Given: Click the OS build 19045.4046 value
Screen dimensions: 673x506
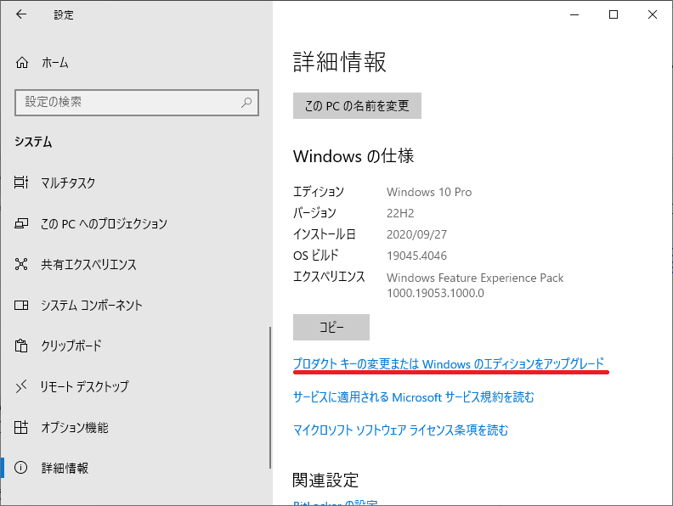Looking at the screenshot, I should 416,256.
